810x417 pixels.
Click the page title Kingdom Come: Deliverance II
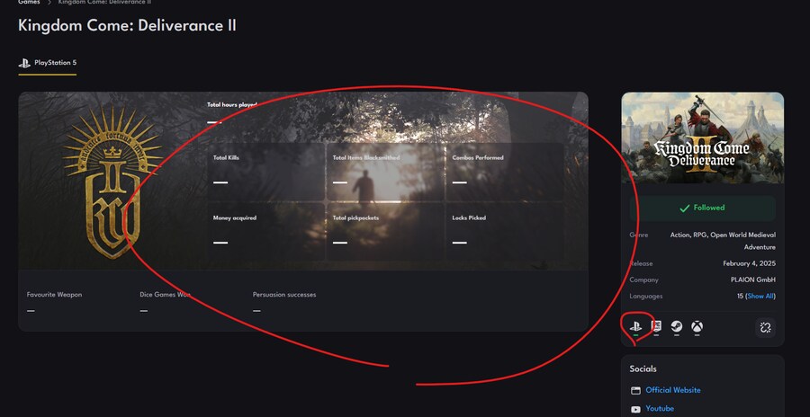point(127,26)
